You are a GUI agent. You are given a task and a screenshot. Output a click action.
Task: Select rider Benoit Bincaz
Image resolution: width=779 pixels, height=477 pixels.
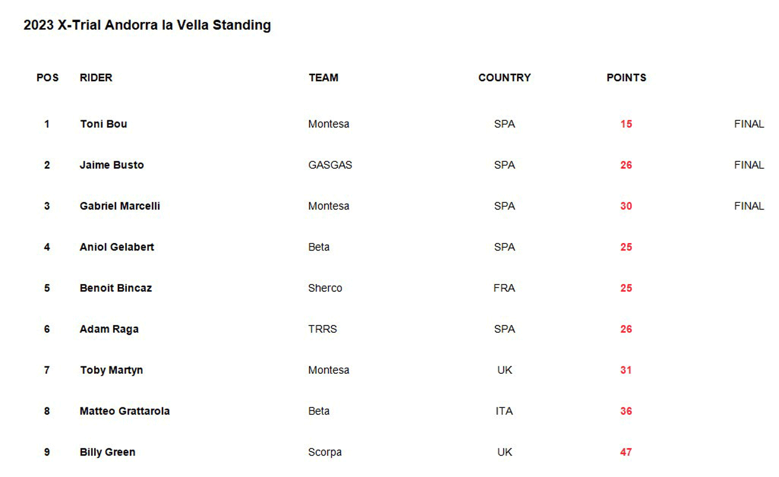pyautogui.click(x=115, y=288)
